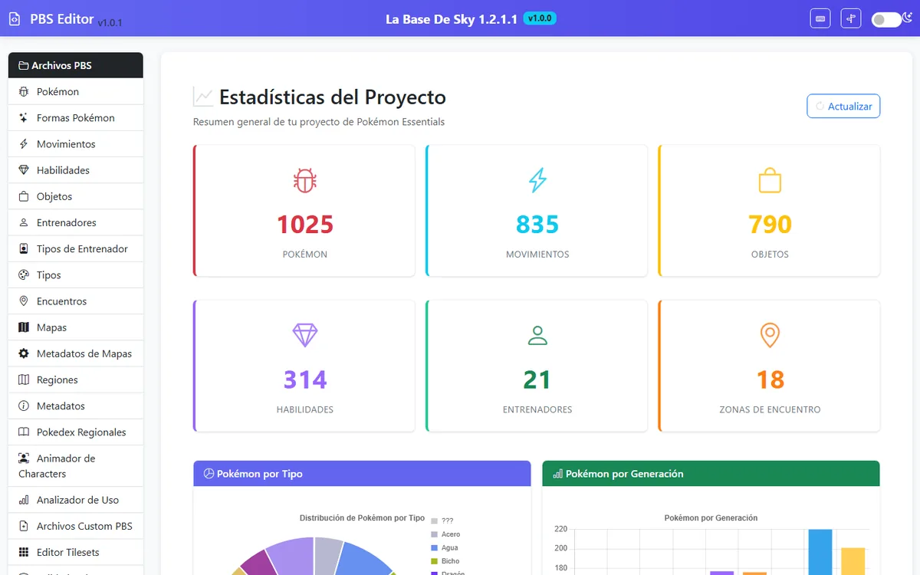Click the 1025 Pokémon count

coord(305,225)
